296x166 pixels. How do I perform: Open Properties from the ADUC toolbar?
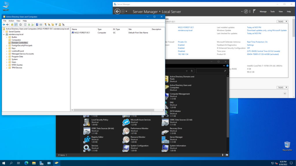tap(25, 25)
